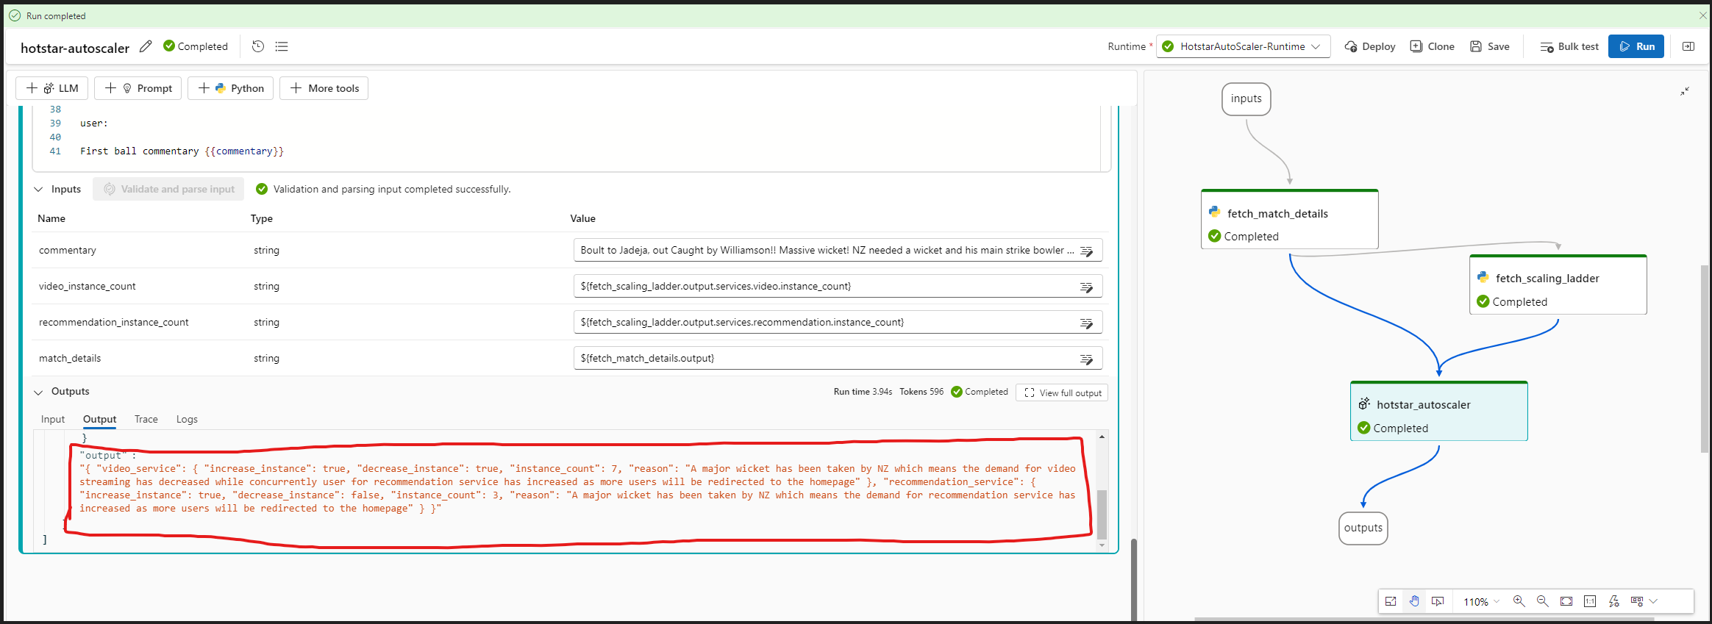Click the Deploy button
1712x624 pixels.
(x=1370, y=46)
